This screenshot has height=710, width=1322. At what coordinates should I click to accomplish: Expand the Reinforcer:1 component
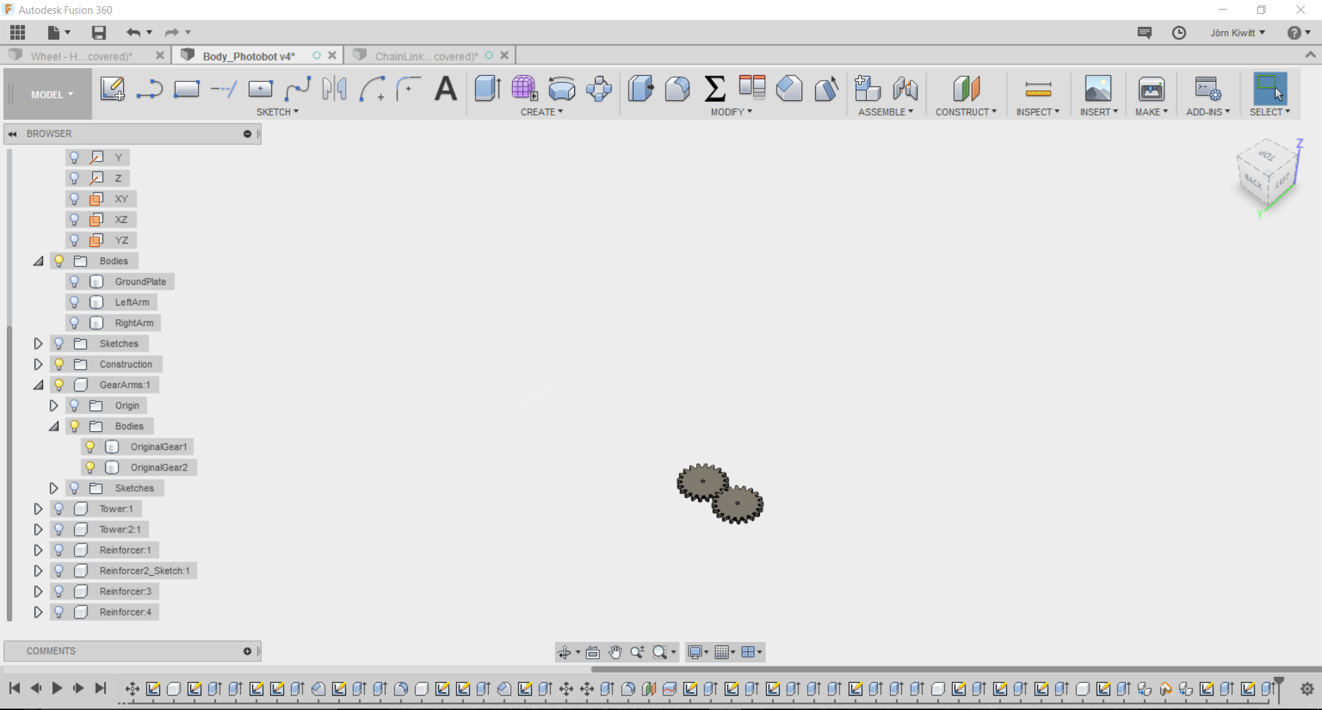39,550
